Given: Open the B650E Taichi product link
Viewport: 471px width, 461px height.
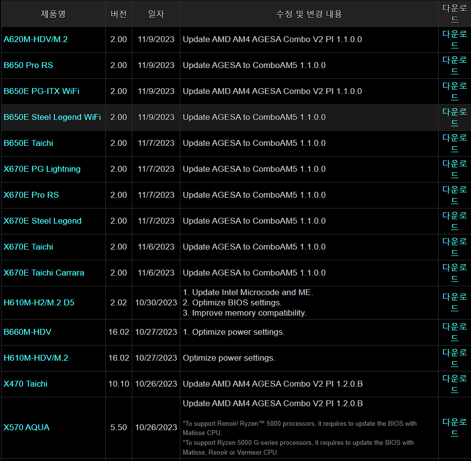Looking at the screenshot, I should [28, 143].
